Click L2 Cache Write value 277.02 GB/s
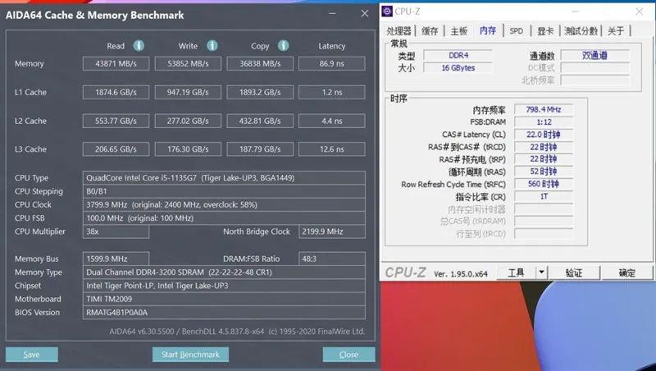 [x=188, y=121]
